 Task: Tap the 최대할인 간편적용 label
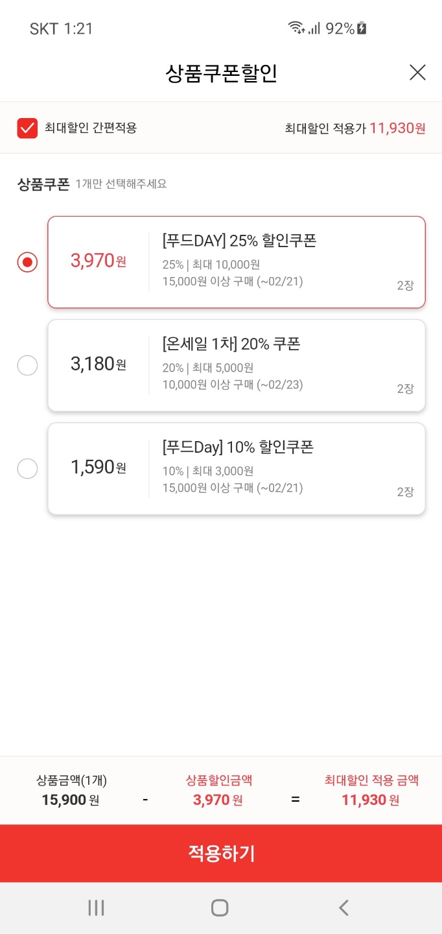91,128
